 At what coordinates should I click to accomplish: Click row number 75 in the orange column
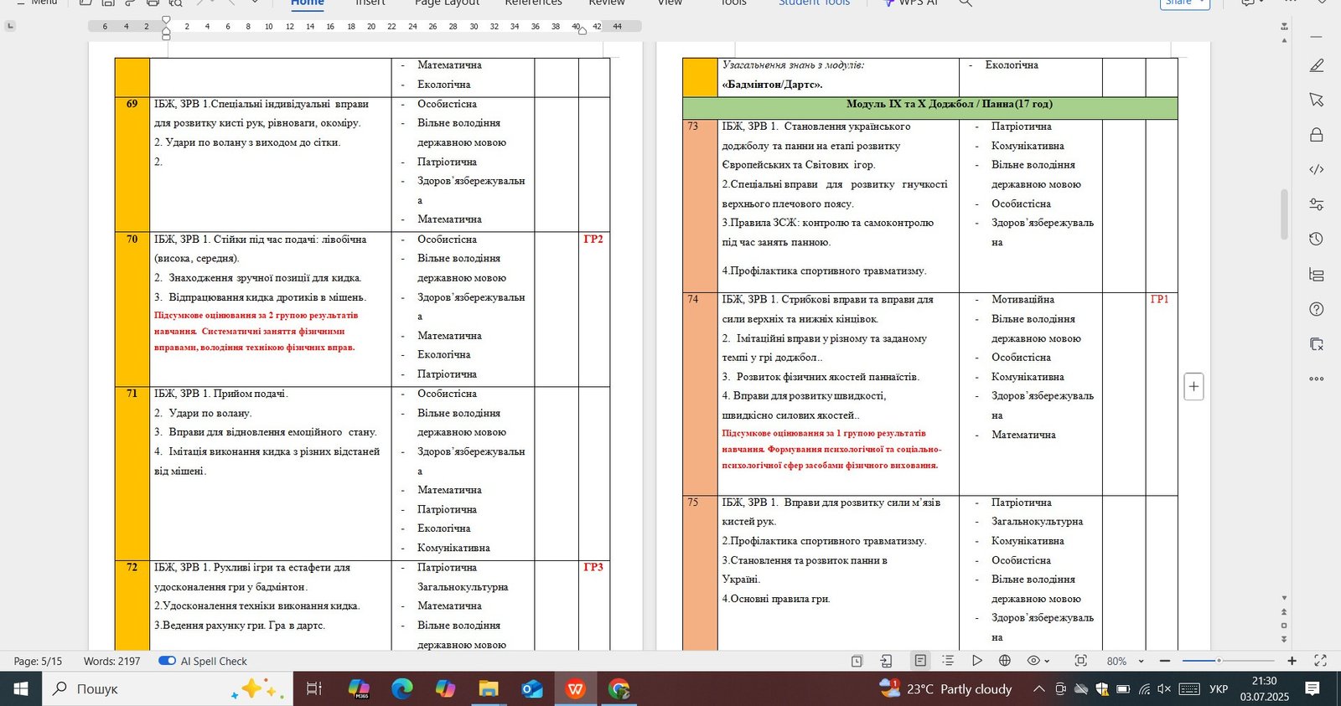coord(693,502)
